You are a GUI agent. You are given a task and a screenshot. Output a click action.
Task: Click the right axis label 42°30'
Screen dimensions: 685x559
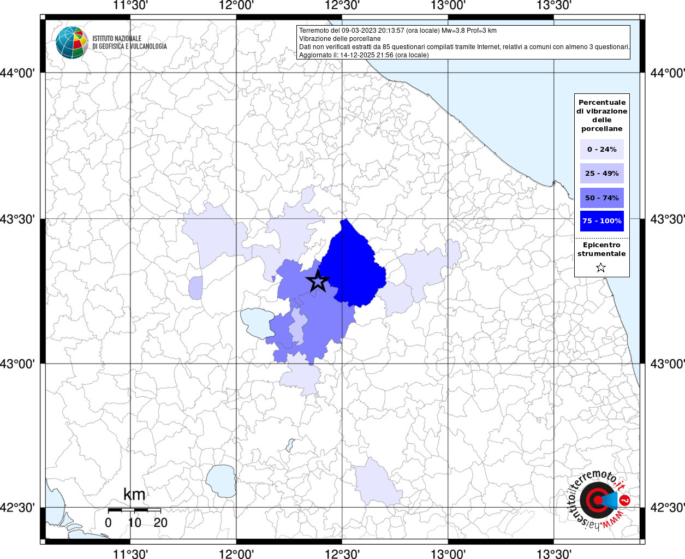(668, 508)
